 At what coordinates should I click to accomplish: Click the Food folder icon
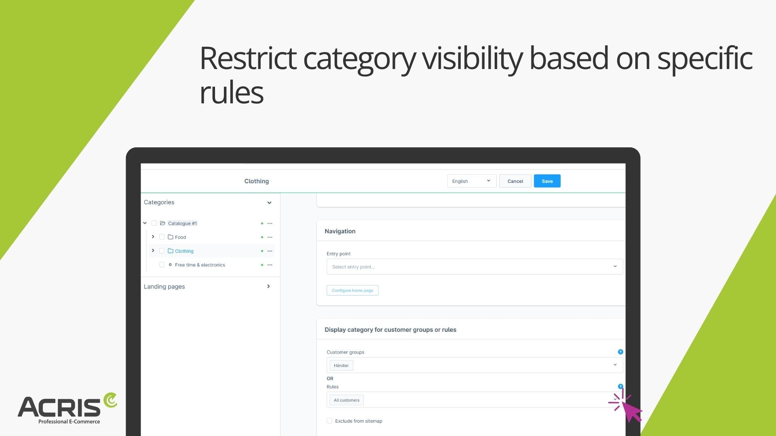coord(171,237)
